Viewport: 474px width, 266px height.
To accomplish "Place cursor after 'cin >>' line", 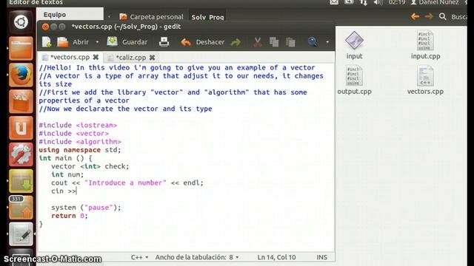I will [x=77, y=191].
